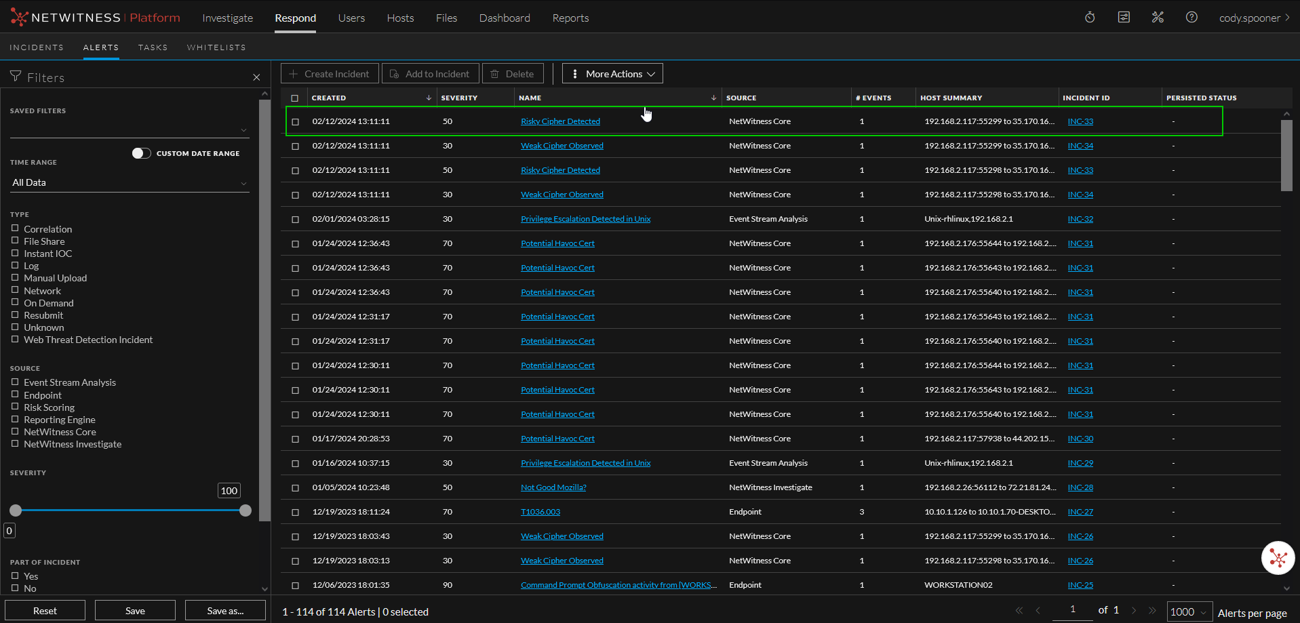Open the Investigate menu
The height and width of the screenshot is (623, 1300).
pos(227,18)
